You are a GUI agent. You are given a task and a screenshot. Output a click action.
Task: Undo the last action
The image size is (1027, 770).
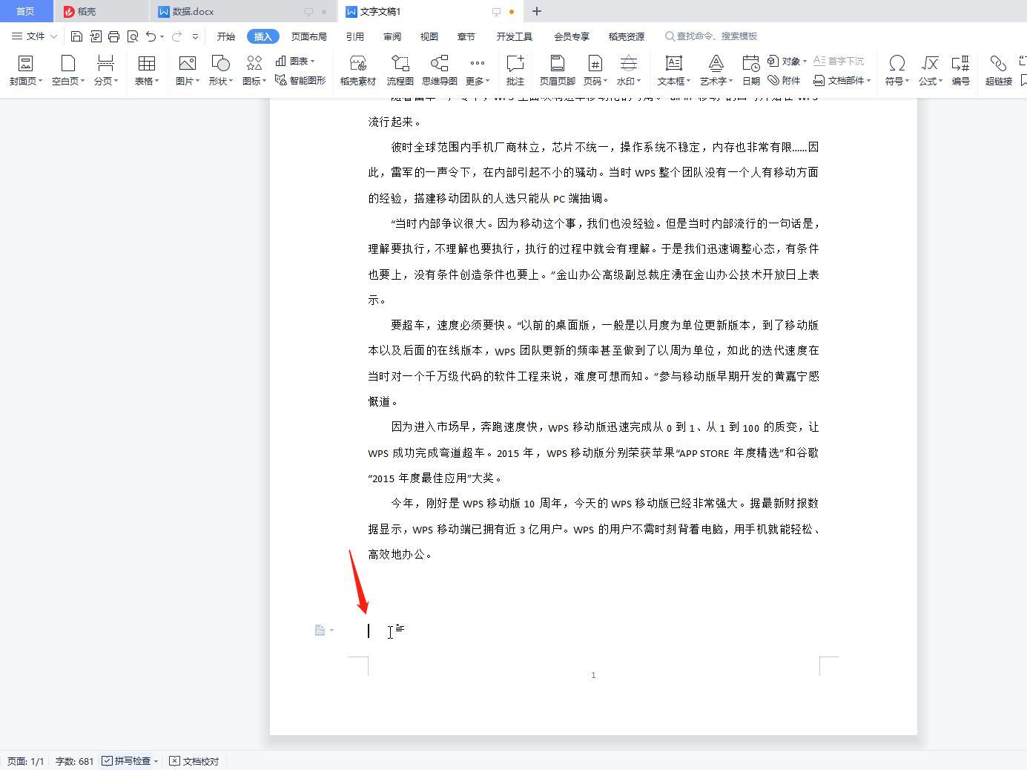(x=151, y=36)
